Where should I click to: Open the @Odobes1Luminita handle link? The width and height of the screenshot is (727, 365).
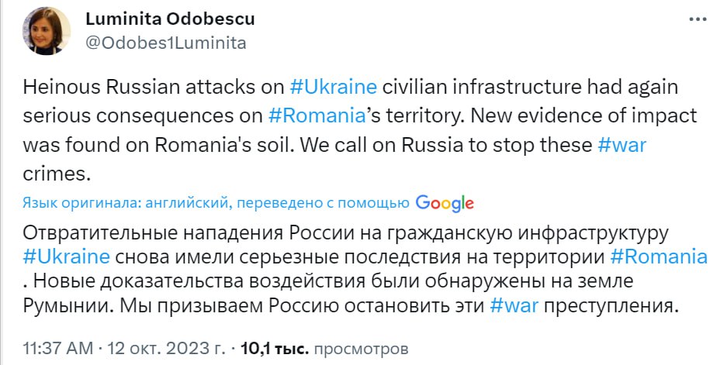[x=164, y=43]
